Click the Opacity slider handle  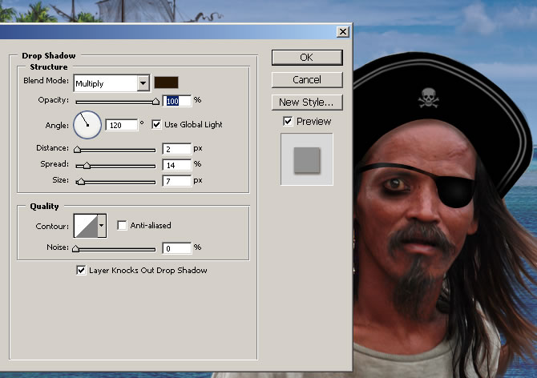tap(155, 101)
